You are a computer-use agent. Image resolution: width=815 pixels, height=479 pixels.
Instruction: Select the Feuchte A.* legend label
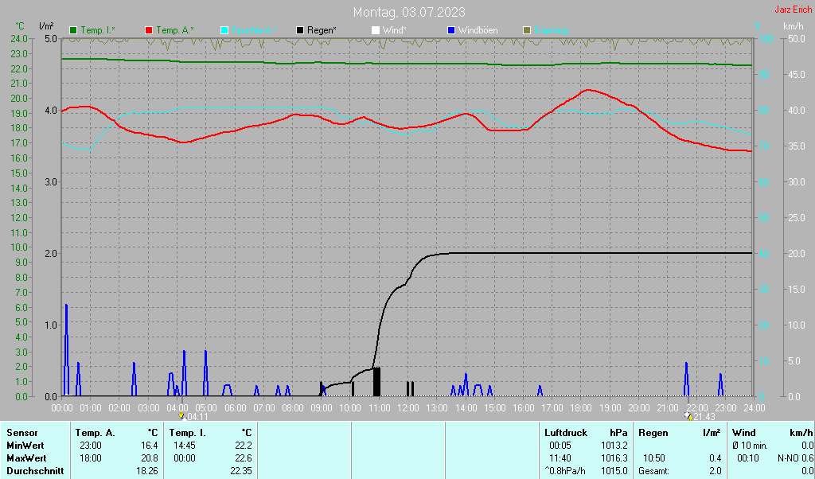click(254, 31)
